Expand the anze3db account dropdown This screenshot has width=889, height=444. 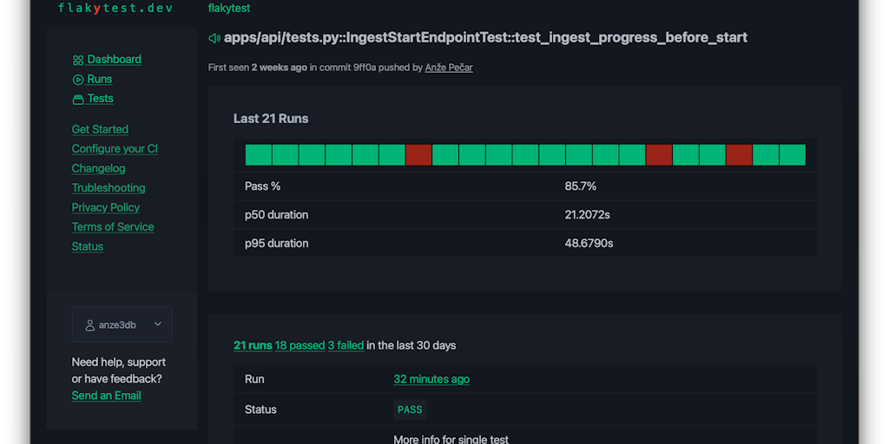click(157, 324)
